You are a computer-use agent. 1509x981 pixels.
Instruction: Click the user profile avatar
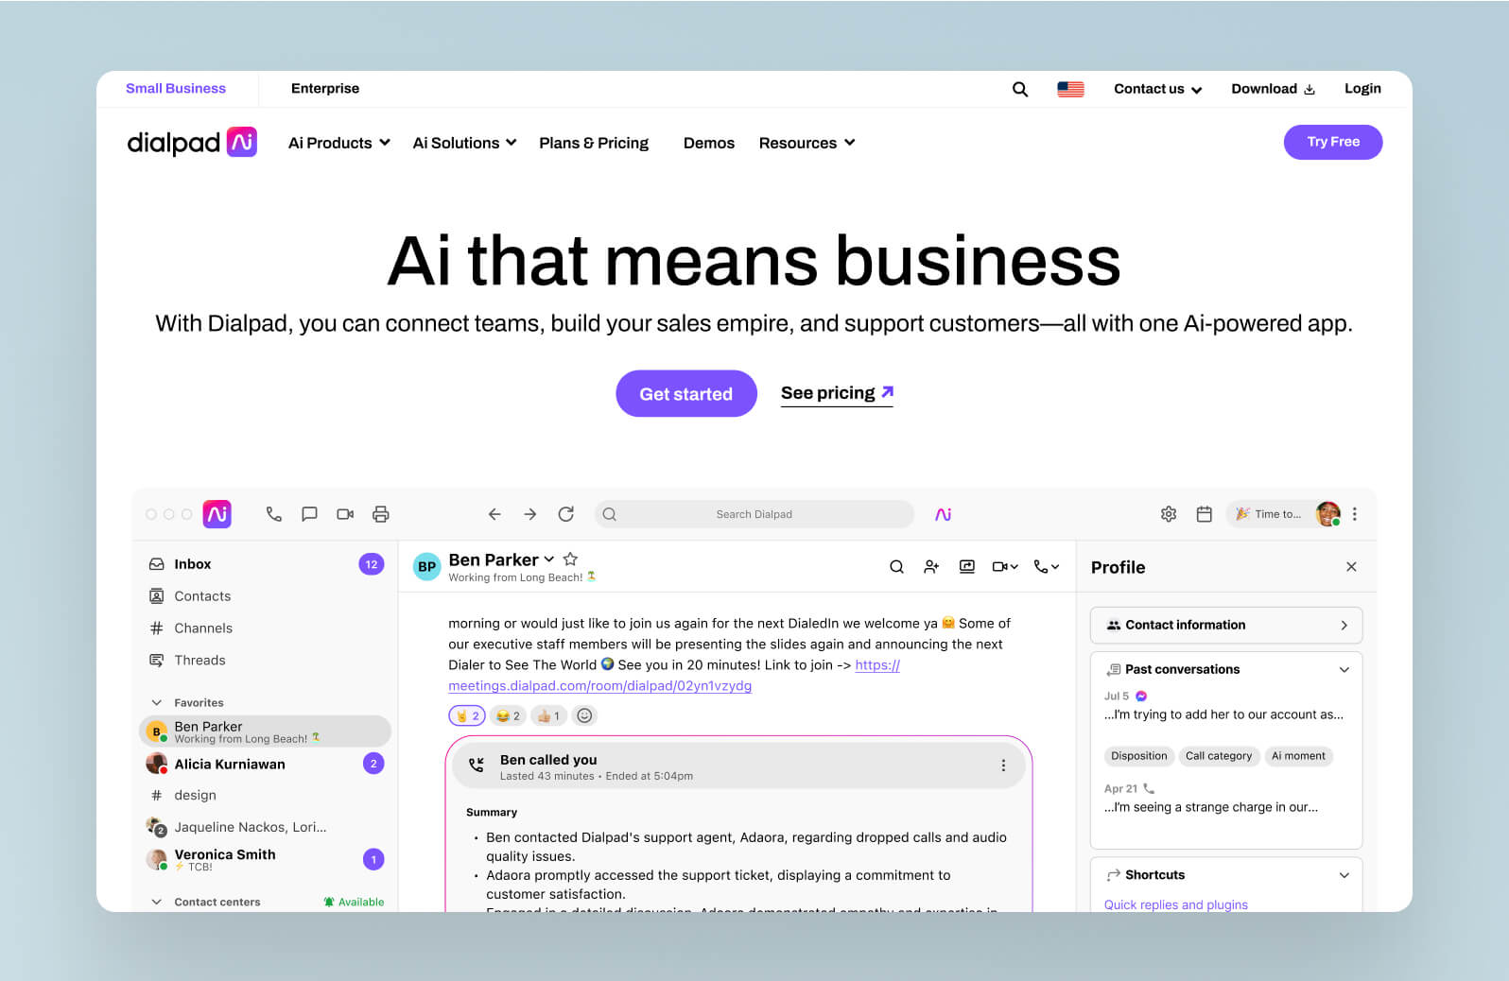(x=1328, y=513)
